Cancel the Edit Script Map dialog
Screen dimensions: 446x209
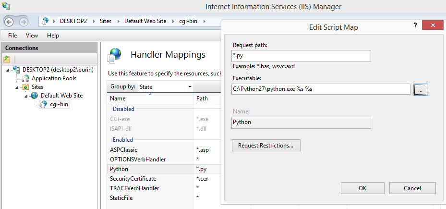(412, 188)
